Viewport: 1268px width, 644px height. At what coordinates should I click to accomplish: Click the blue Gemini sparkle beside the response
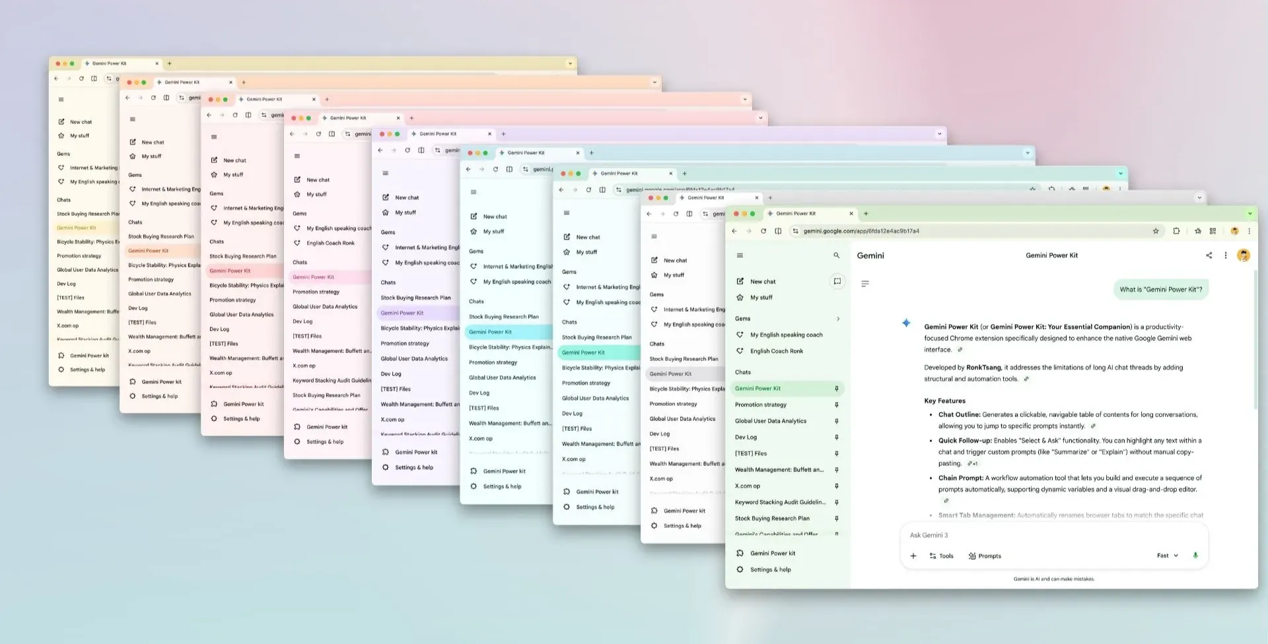[906, 323]
